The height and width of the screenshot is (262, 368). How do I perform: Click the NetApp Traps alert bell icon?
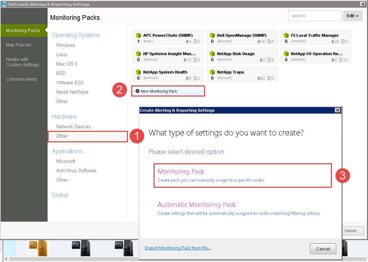coord(259,78)
